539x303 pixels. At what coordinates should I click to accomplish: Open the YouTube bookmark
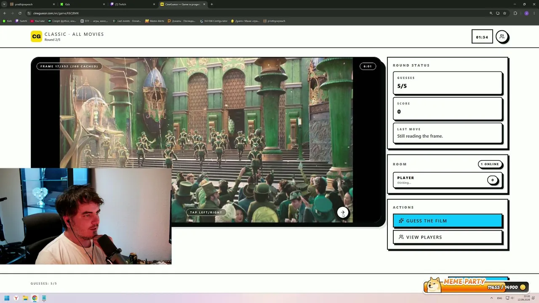pyautogui.click(x=37, y=21)
